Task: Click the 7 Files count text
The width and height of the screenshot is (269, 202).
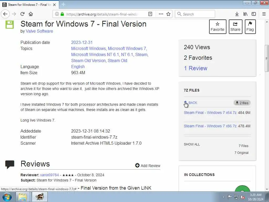Action: click(x=244, y=146)
